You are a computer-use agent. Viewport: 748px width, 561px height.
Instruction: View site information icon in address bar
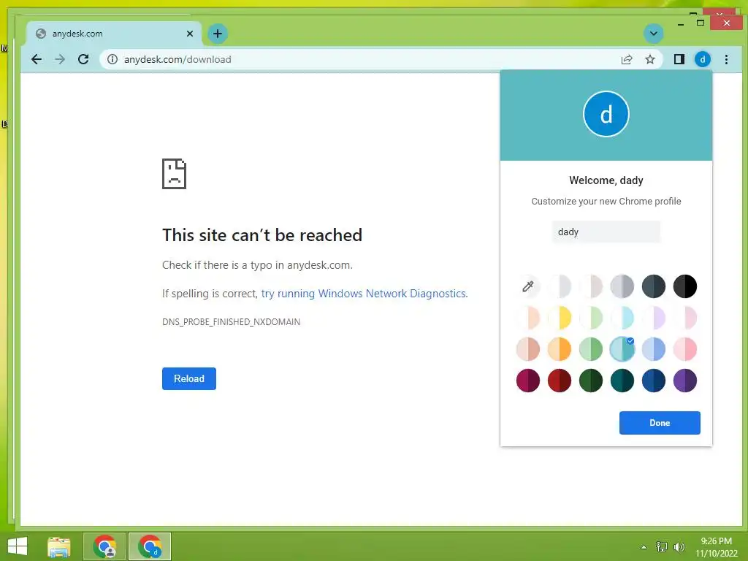click(x=112, y=59)
